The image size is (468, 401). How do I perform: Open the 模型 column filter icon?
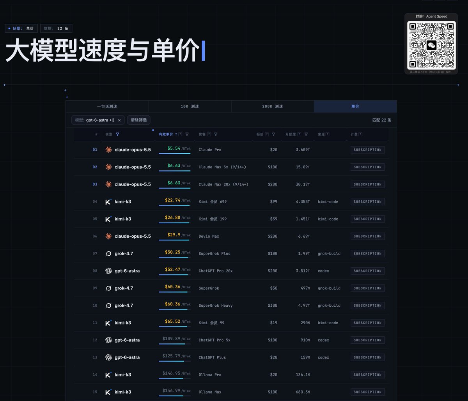(x=117, y=134)
